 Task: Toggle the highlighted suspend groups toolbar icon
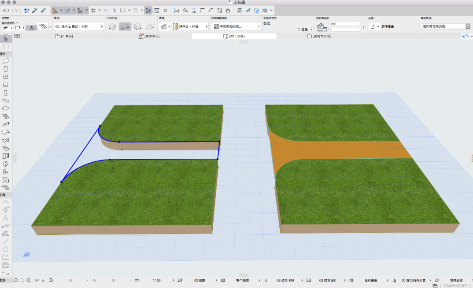[x=148, y=10]
